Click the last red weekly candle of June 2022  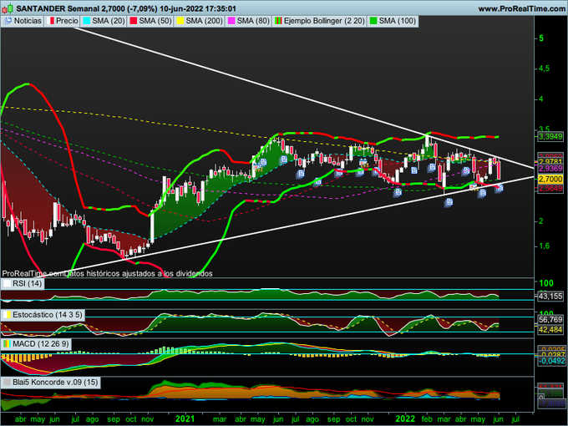tap(499, 170)
